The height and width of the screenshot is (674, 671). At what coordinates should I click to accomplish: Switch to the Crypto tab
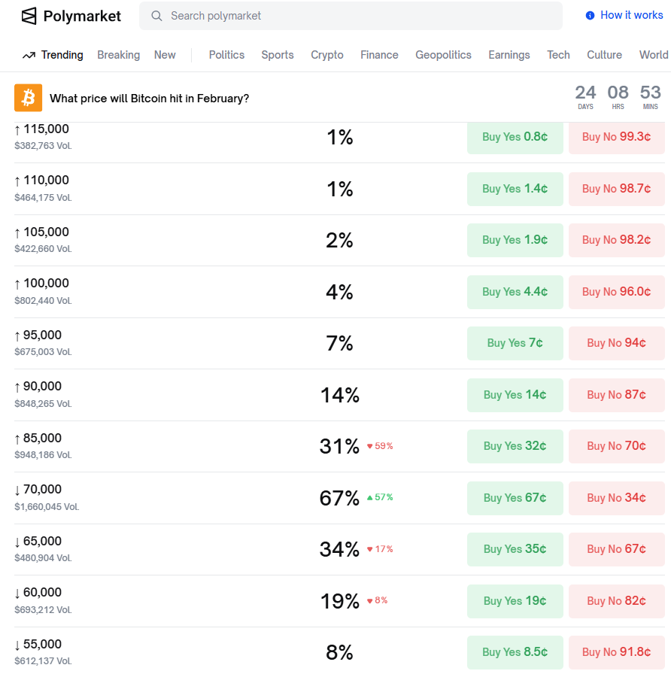pyautogui.click(x=326, y=55)
